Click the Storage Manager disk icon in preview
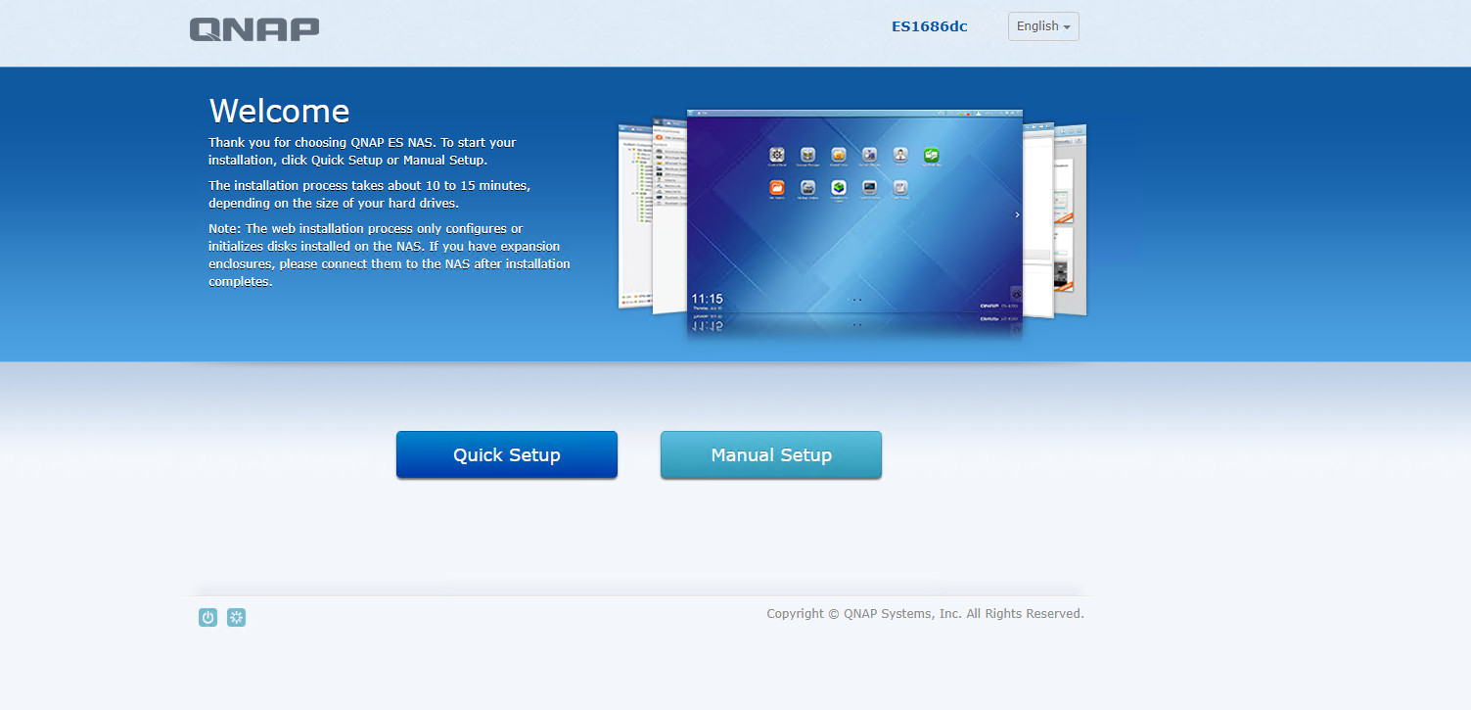 point(808,155)
